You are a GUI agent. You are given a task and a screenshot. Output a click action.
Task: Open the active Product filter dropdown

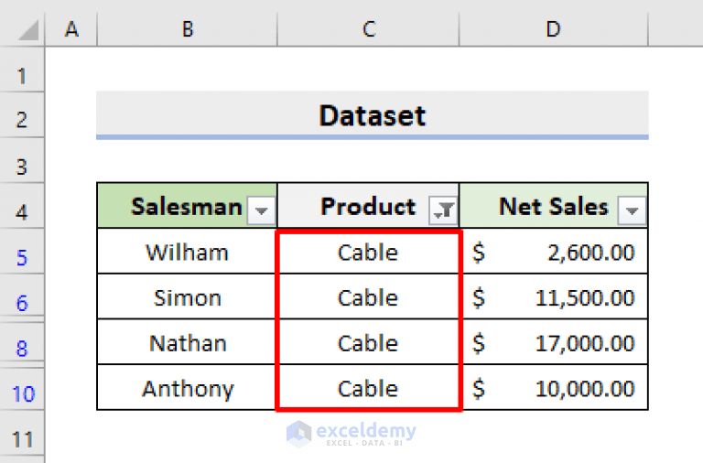tap(443, 210)
